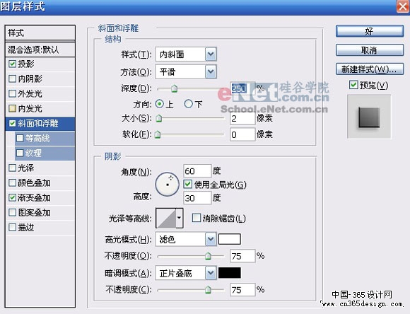
Task: Click the style preview thumbnail
Action: tap(369, 117)
